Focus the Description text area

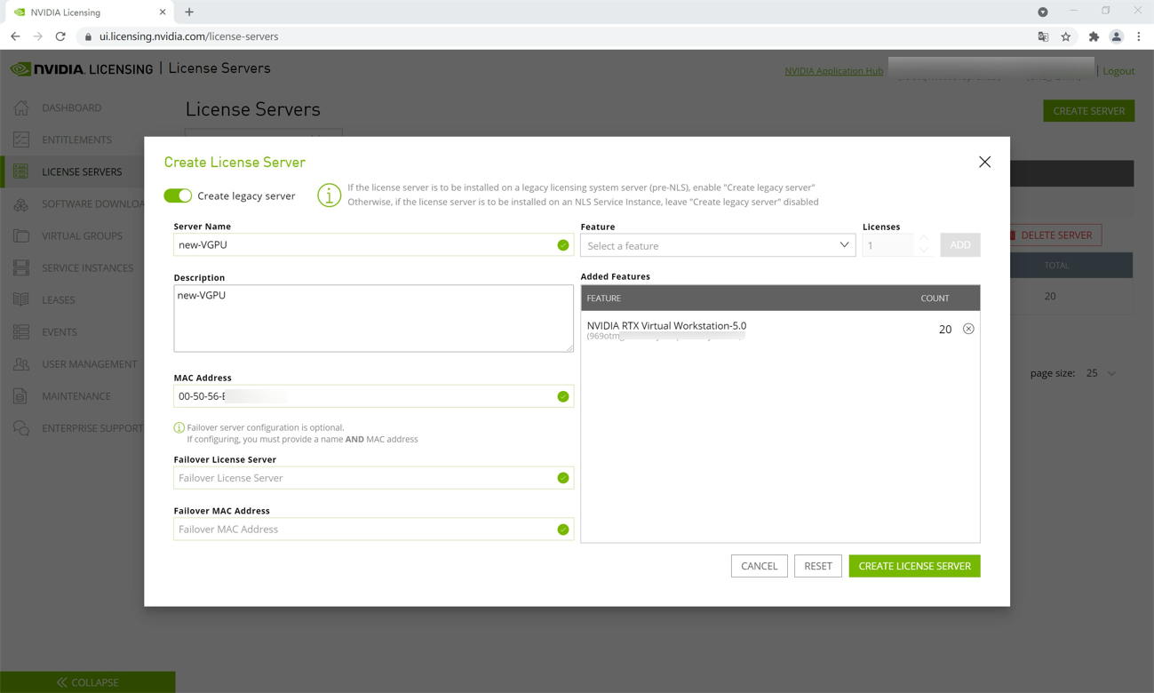[x=373, y=318]
